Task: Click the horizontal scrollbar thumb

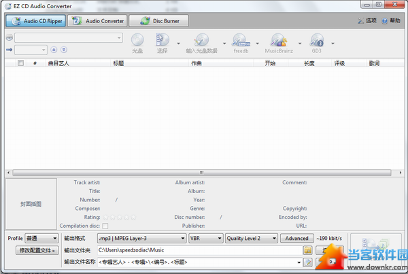Action: coord(202,173)
